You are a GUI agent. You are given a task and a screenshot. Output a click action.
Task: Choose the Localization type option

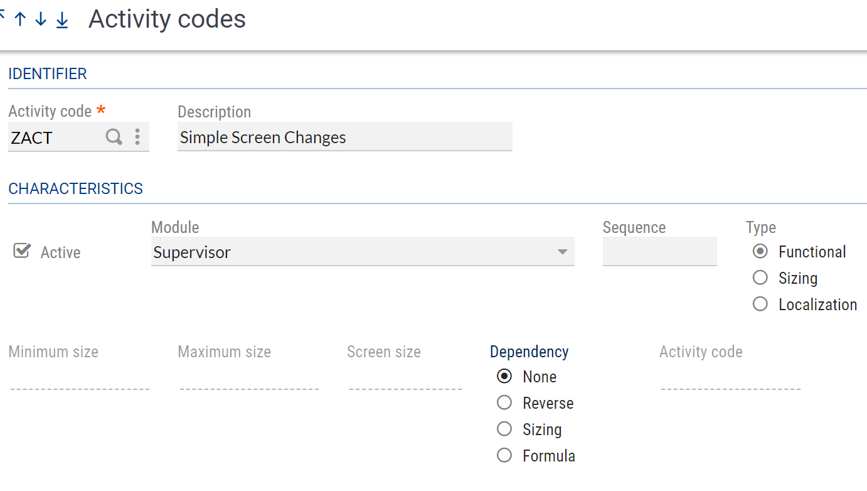[x=760, y=304]
